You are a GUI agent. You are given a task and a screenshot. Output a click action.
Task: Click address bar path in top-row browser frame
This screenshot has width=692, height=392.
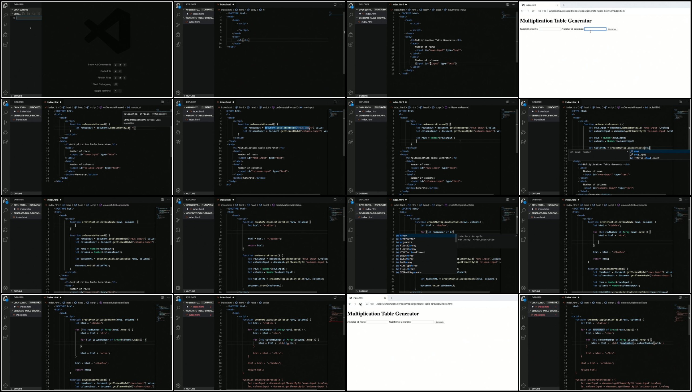[587, 11]
